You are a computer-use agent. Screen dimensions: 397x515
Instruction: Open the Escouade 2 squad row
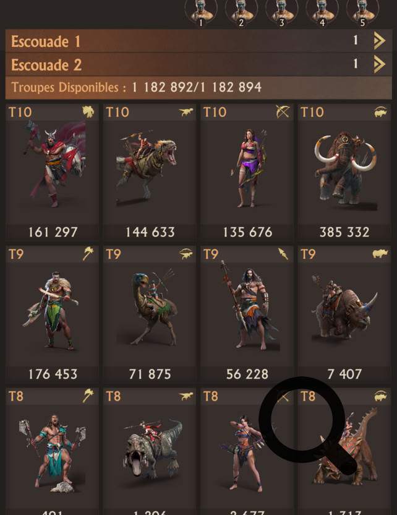click(x=198, y=64)
